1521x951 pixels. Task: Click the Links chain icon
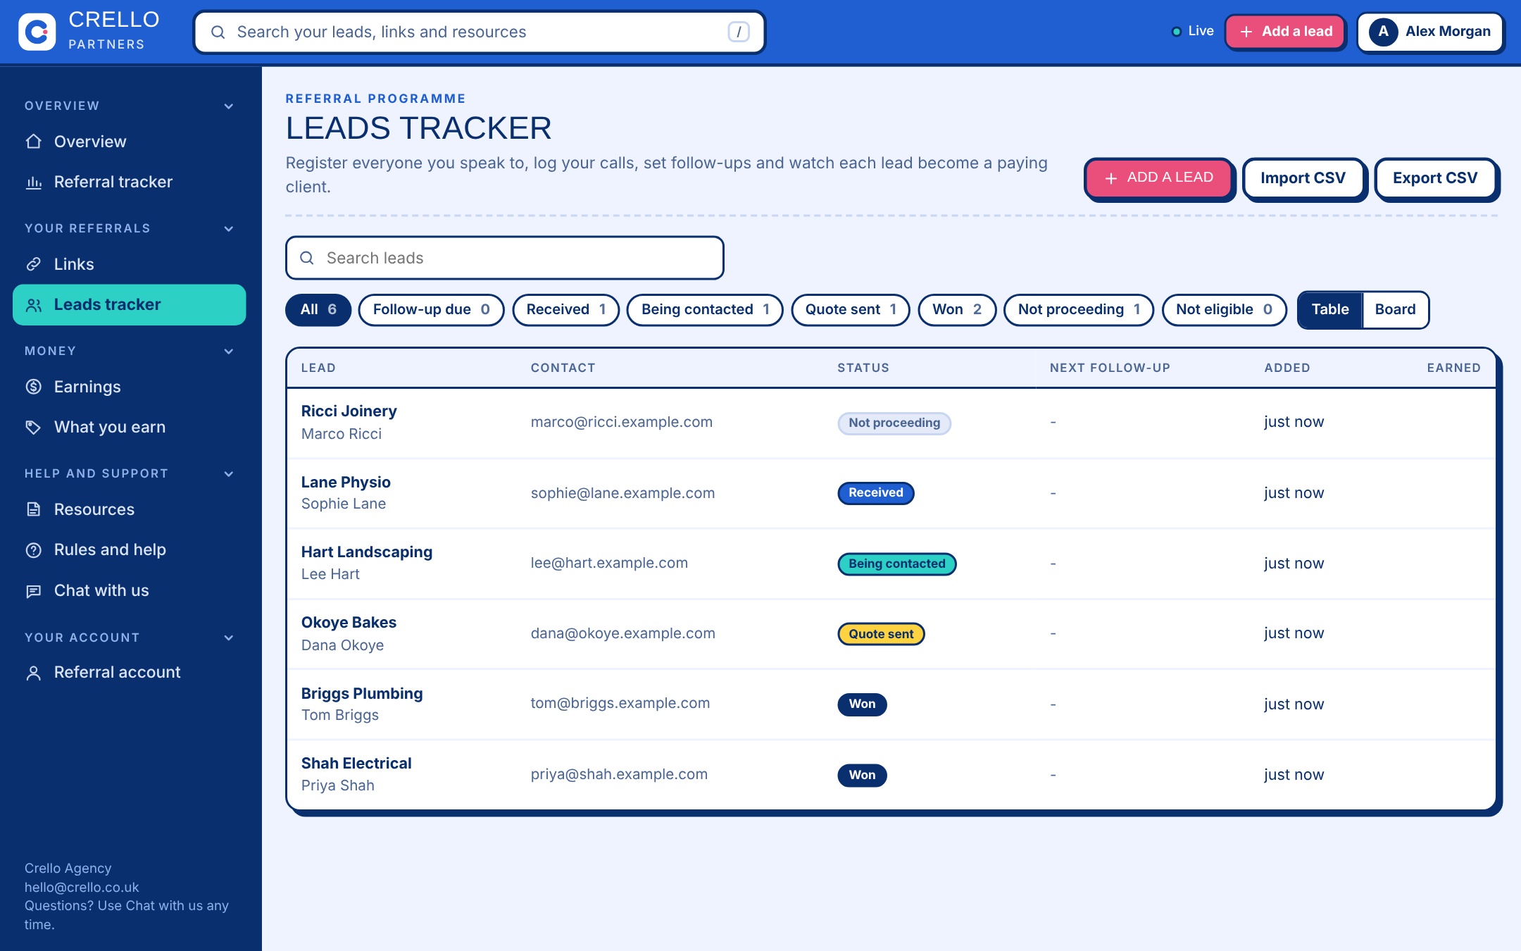coord(33,264)
